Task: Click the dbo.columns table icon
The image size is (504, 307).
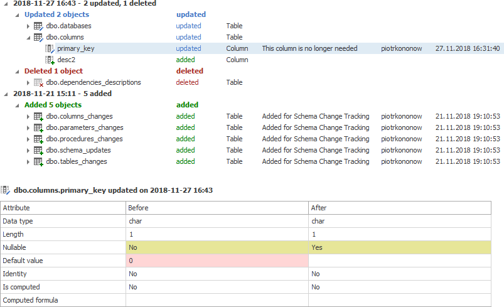Action: coord(38,38)
